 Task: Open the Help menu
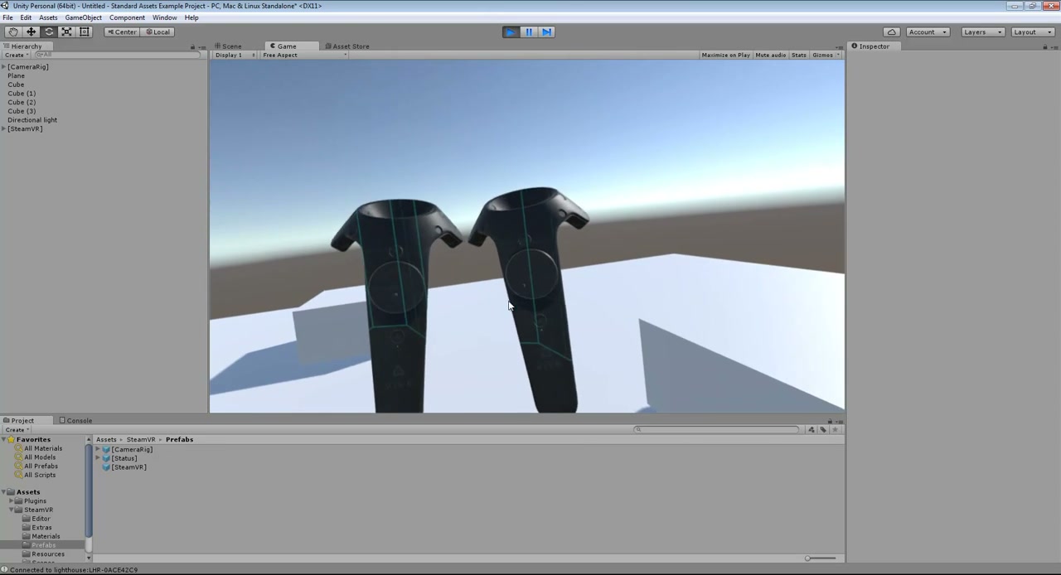[x=191, y=17]
